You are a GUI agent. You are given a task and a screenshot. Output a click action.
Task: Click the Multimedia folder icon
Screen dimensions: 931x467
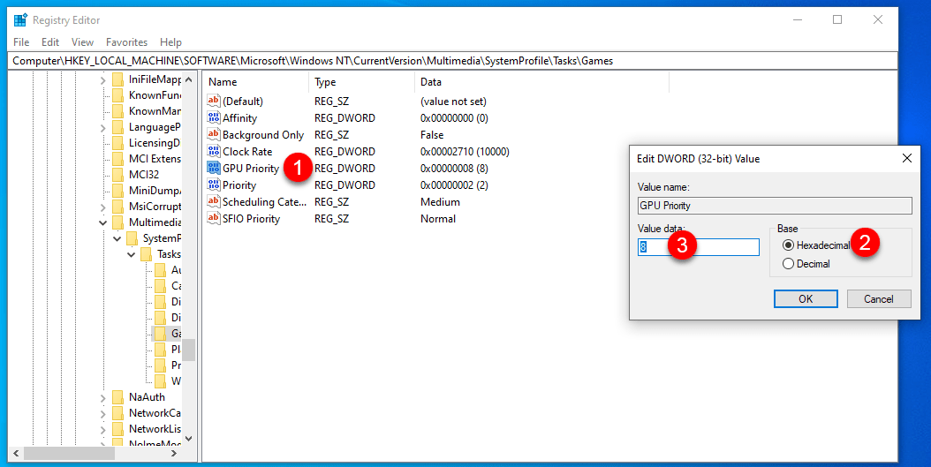(118, 222)
